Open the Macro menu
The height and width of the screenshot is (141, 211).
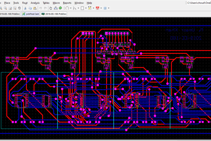tap(56, 3)
